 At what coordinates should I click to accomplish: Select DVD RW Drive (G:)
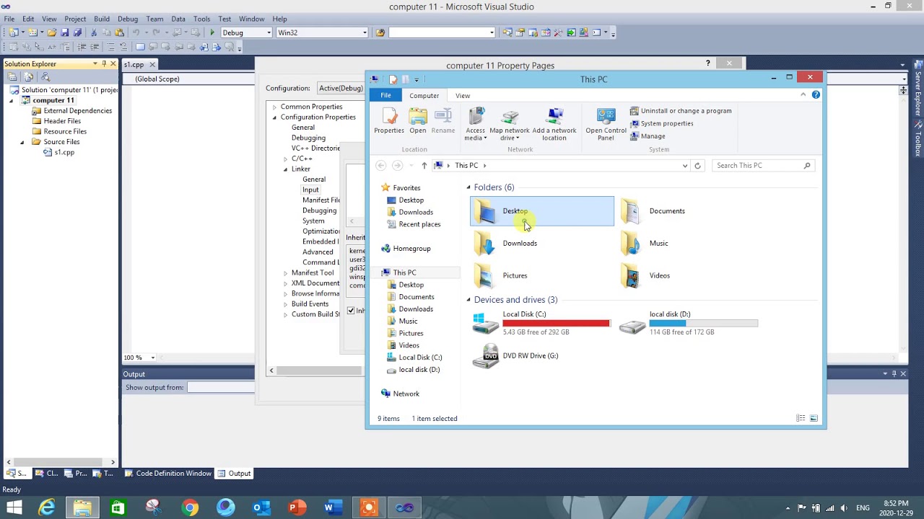click(x=542, y=356)
